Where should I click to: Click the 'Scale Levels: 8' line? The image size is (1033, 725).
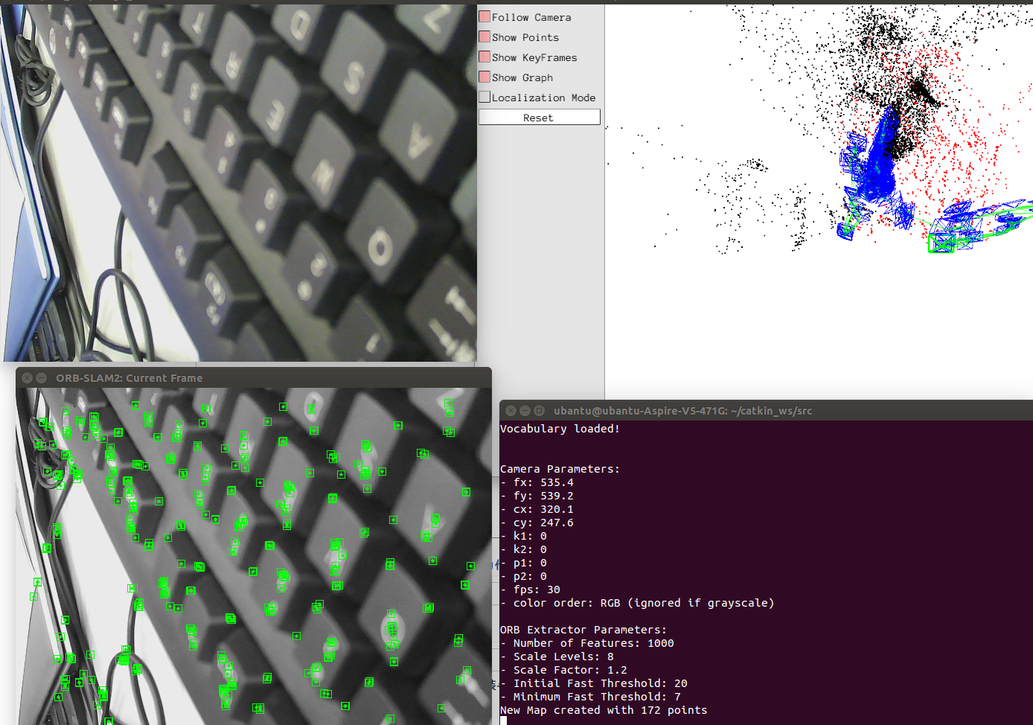557,657
